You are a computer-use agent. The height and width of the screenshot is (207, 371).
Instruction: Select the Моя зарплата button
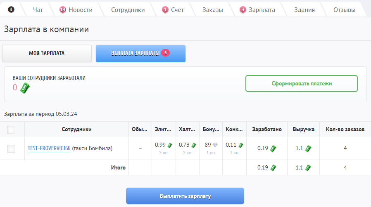pyautogui.click(x=47, y=53)
